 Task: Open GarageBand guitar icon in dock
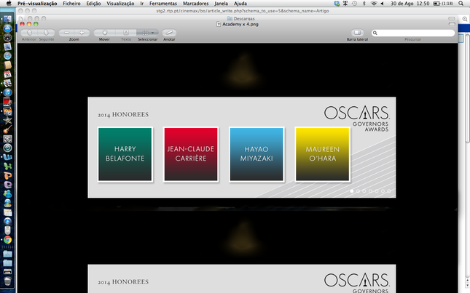pyautogui.click(x=7, y=129)
